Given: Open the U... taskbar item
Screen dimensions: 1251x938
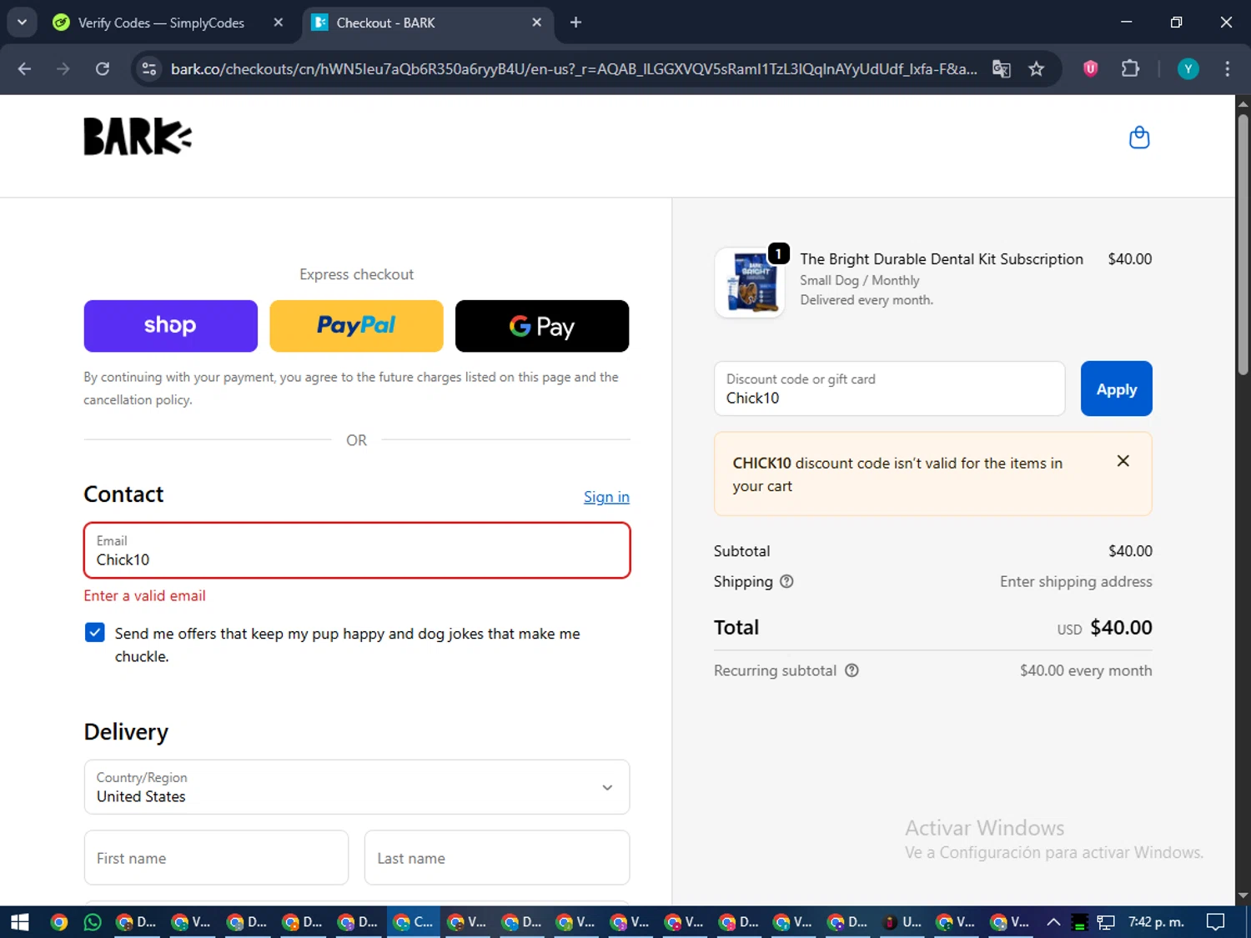Looking at the screenshot, I should click(902, 921).
